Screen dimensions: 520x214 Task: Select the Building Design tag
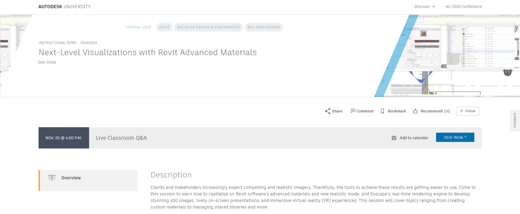(x=263, y=27)
